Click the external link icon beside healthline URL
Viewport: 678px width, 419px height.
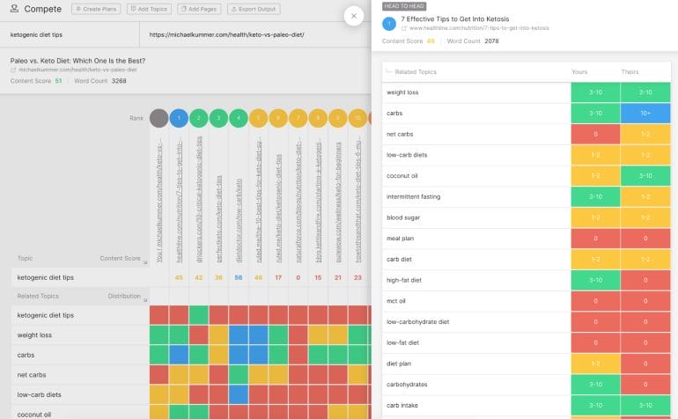point(404,28)
